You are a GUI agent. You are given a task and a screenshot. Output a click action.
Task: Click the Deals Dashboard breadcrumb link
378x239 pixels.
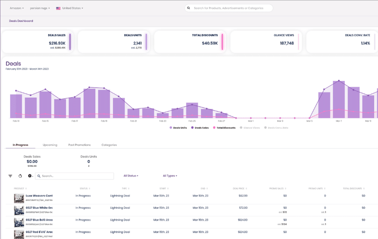pos(21,21)
